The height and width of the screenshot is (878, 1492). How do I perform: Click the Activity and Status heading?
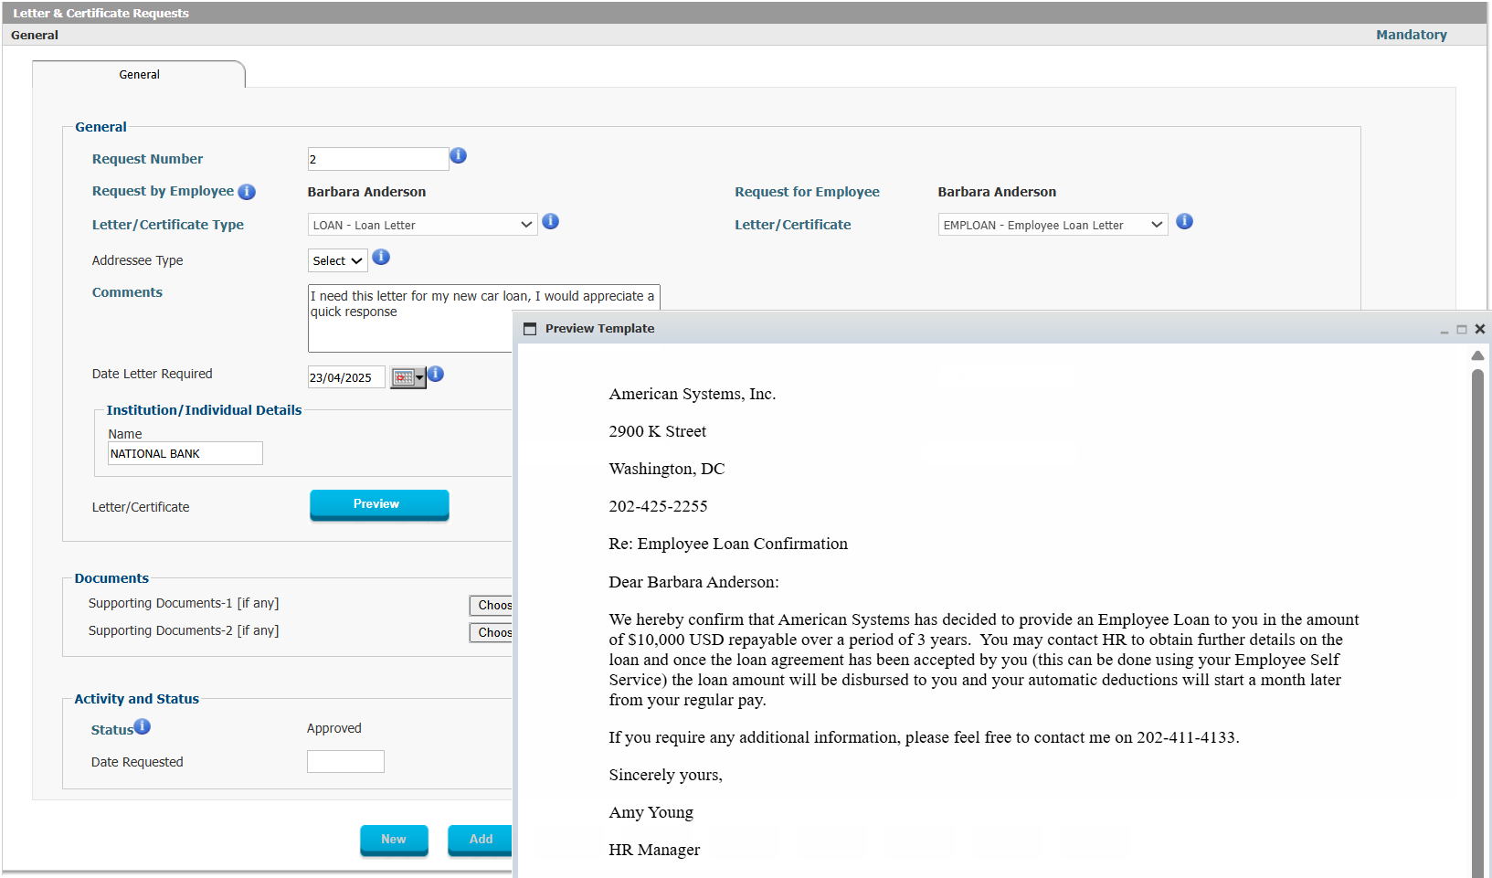point(136,699)
